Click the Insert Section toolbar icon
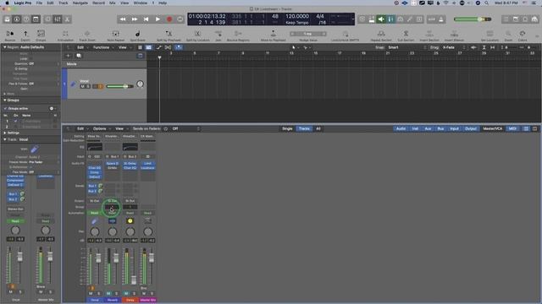This screenshot has height=304, width=542. (x=429, y=35)
